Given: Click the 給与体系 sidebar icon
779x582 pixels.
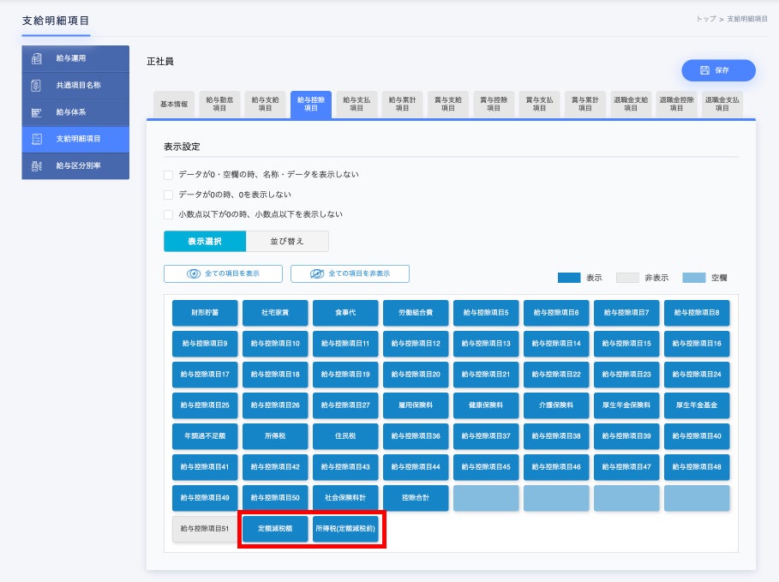Looking at the screenshot, I should [36, 112].
